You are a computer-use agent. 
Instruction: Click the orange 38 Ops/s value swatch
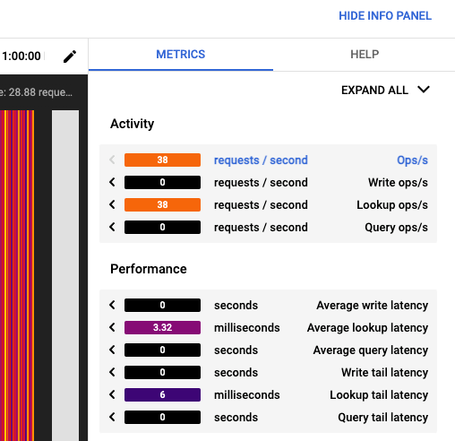pyautogui.click(x=162, y=160)
